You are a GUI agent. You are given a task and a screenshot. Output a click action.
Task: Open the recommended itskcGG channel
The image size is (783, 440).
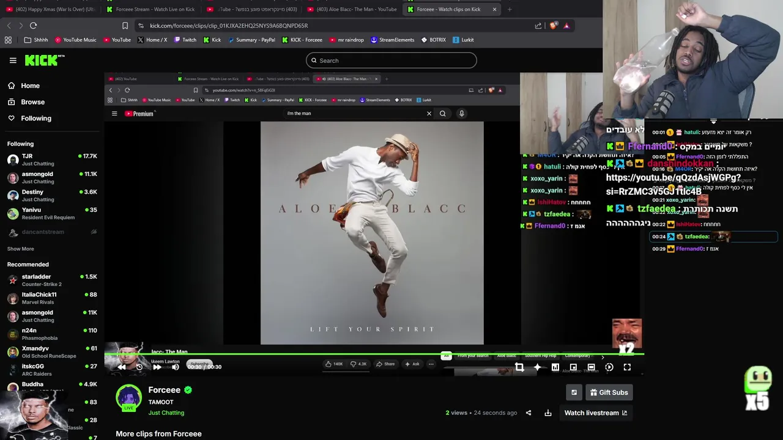[x=52, y=370]
